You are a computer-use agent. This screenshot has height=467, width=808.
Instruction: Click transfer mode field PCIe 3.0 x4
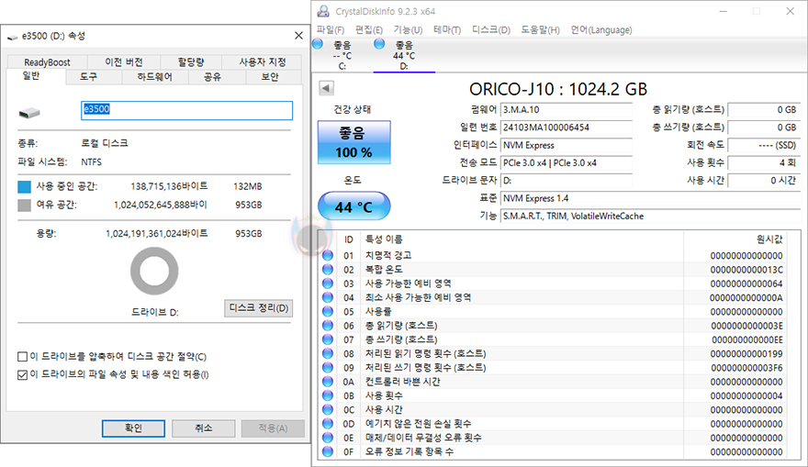click(567, 162)
